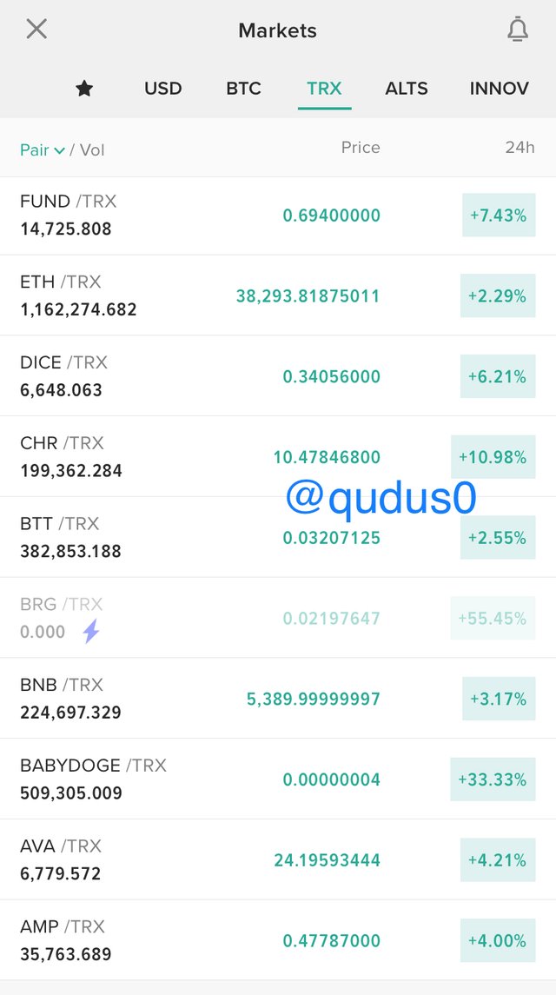The width and height of the screenshot is (556, 995).
Task: Close the Markets screen with X icon
Action: coord(36,30)
